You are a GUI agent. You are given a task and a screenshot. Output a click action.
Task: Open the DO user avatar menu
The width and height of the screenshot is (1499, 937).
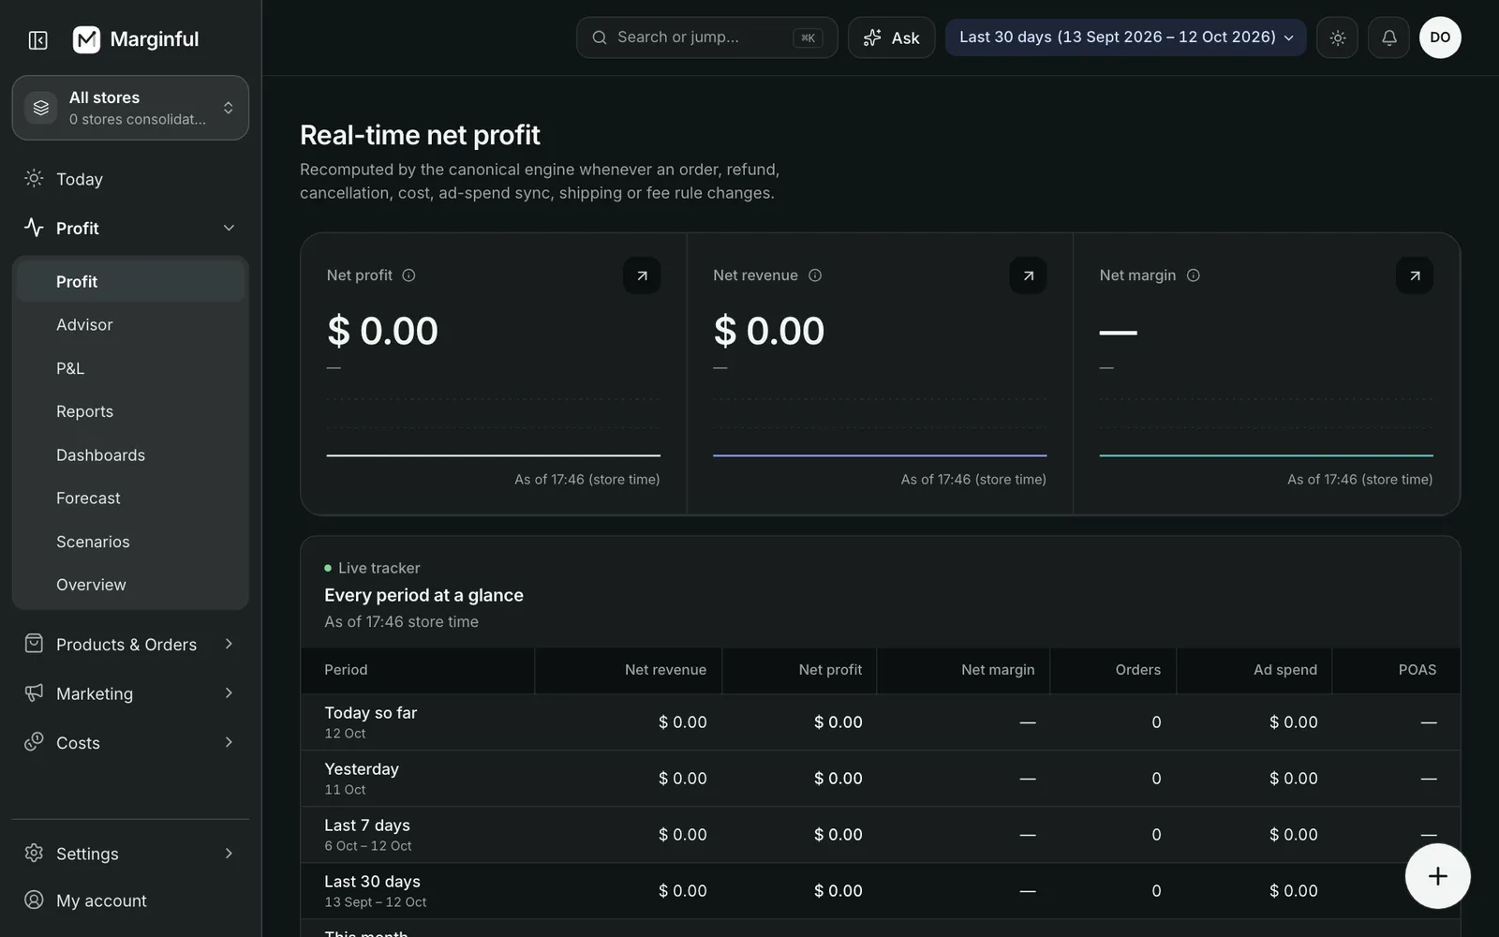coord(1440,37)
